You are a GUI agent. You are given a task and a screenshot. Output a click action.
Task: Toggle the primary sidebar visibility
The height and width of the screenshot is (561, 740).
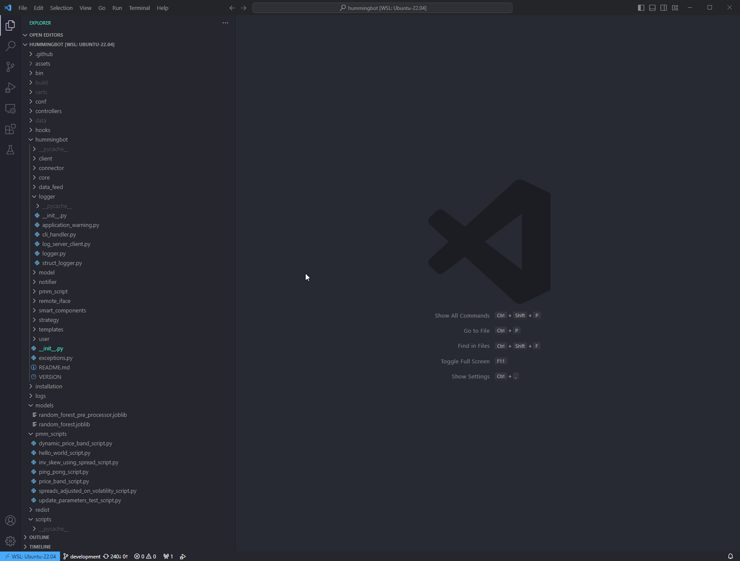point(641,7)
